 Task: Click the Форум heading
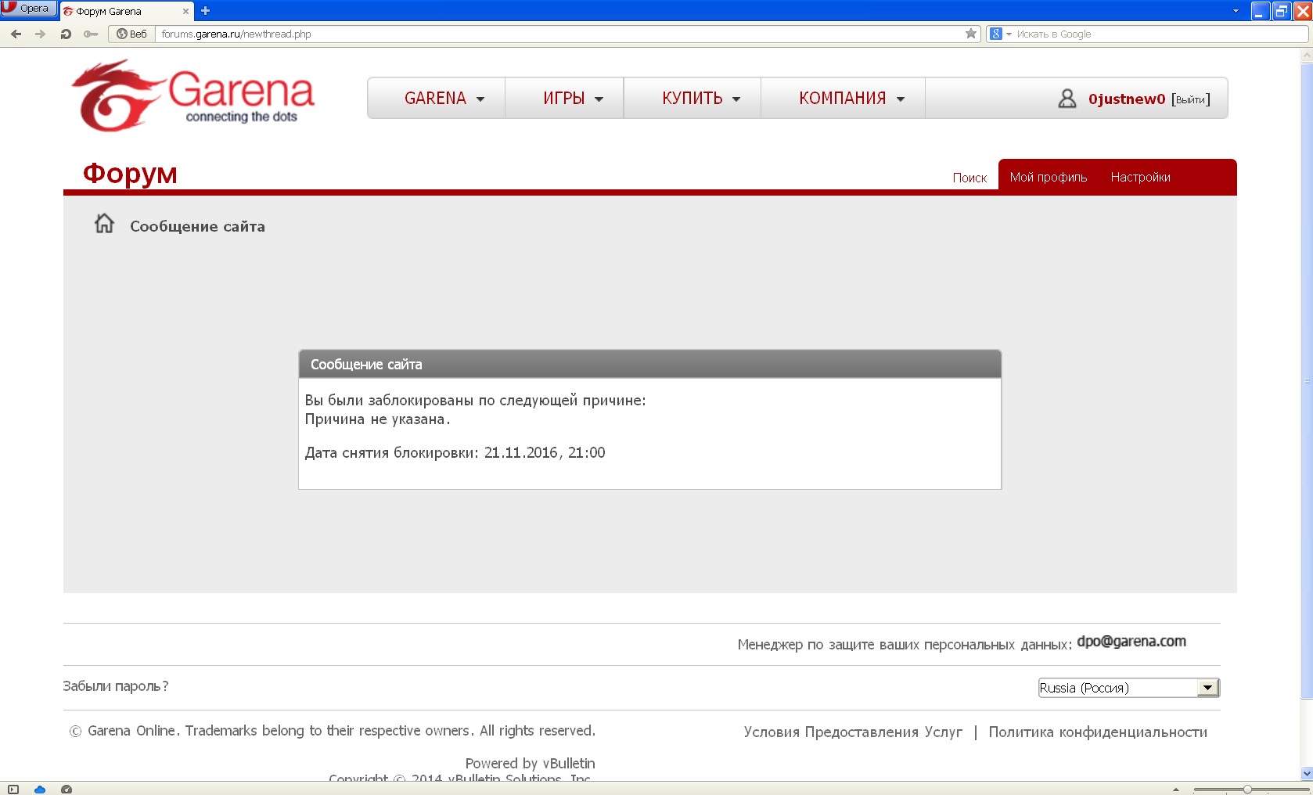130,173
